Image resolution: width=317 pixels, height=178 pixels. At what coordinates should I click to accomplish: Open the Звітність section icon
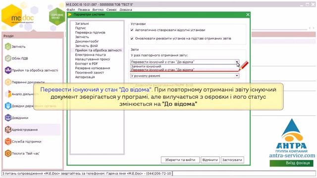point(8,46)
